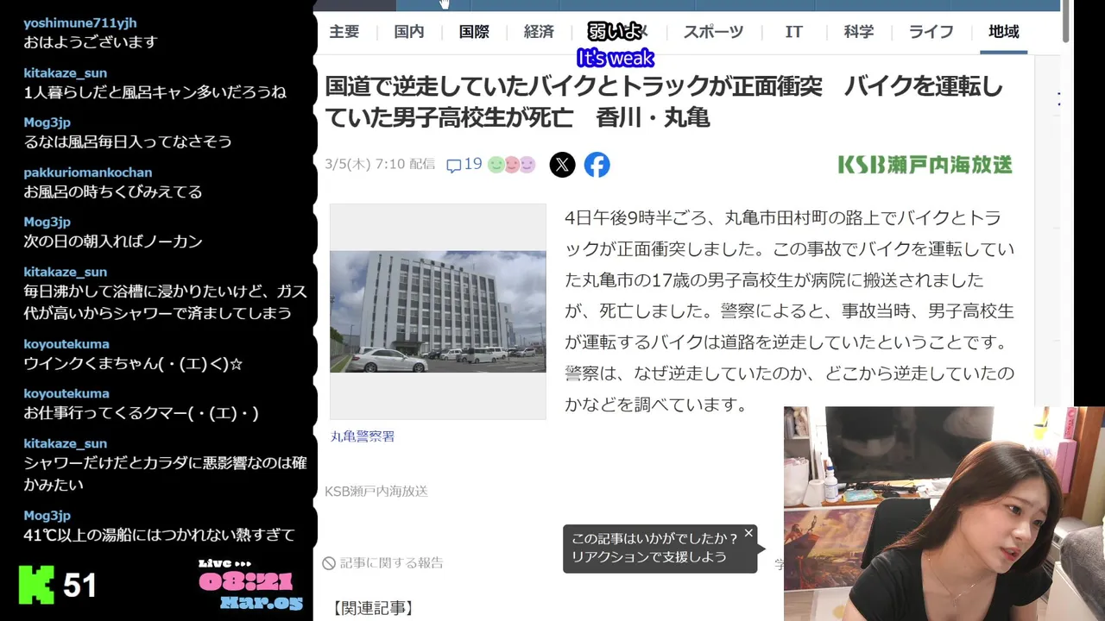Open the comments speech-bubble icon showing 19

coord(454,166)
